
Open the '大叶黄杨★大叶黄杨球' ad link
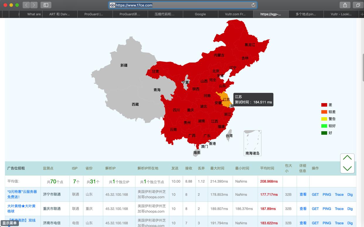(x=21, y=209)
